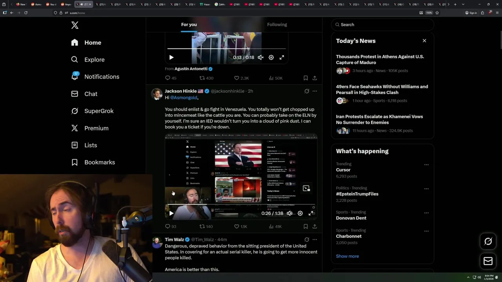View analytics showing 50K views
Viewport: 502px width, 282px height.
tap(276, 78)
